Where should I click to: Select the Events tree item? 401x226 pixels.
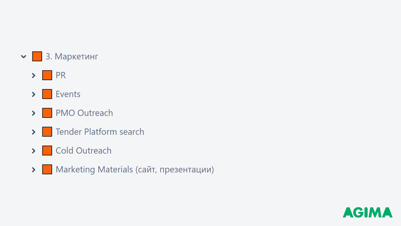tap(68, 94)
